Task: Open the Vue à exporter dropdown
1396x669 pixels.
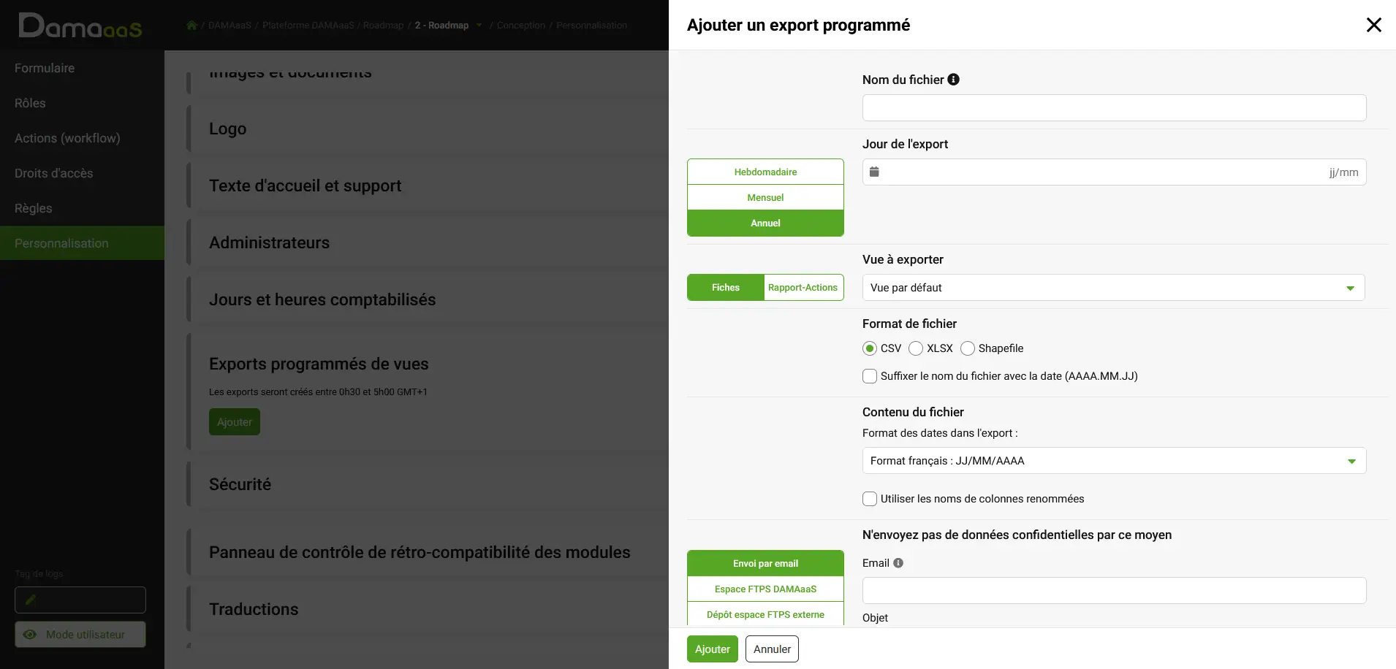Action: tap(1113, 288)
